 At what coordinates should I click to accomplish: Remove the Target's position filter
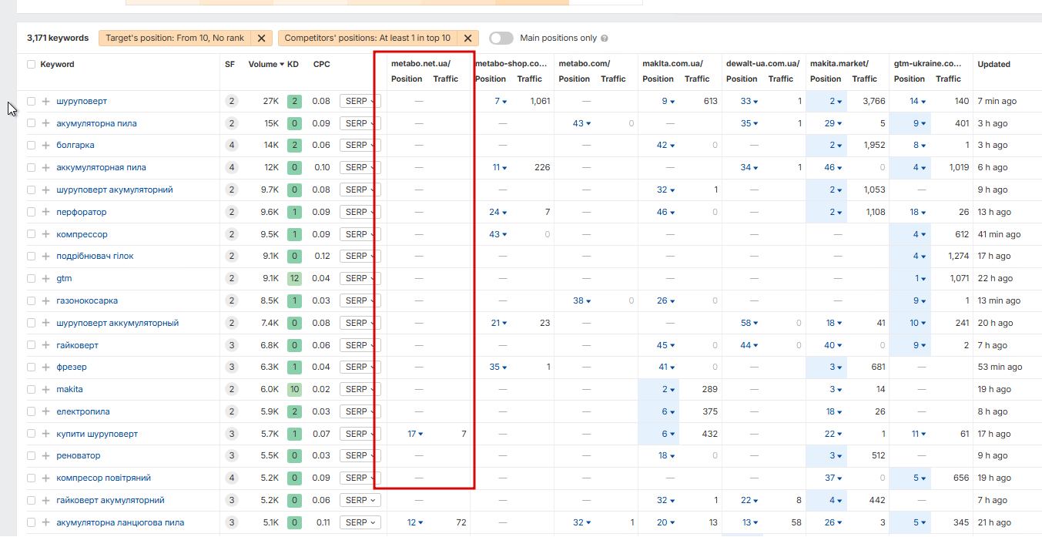(261, 38)
